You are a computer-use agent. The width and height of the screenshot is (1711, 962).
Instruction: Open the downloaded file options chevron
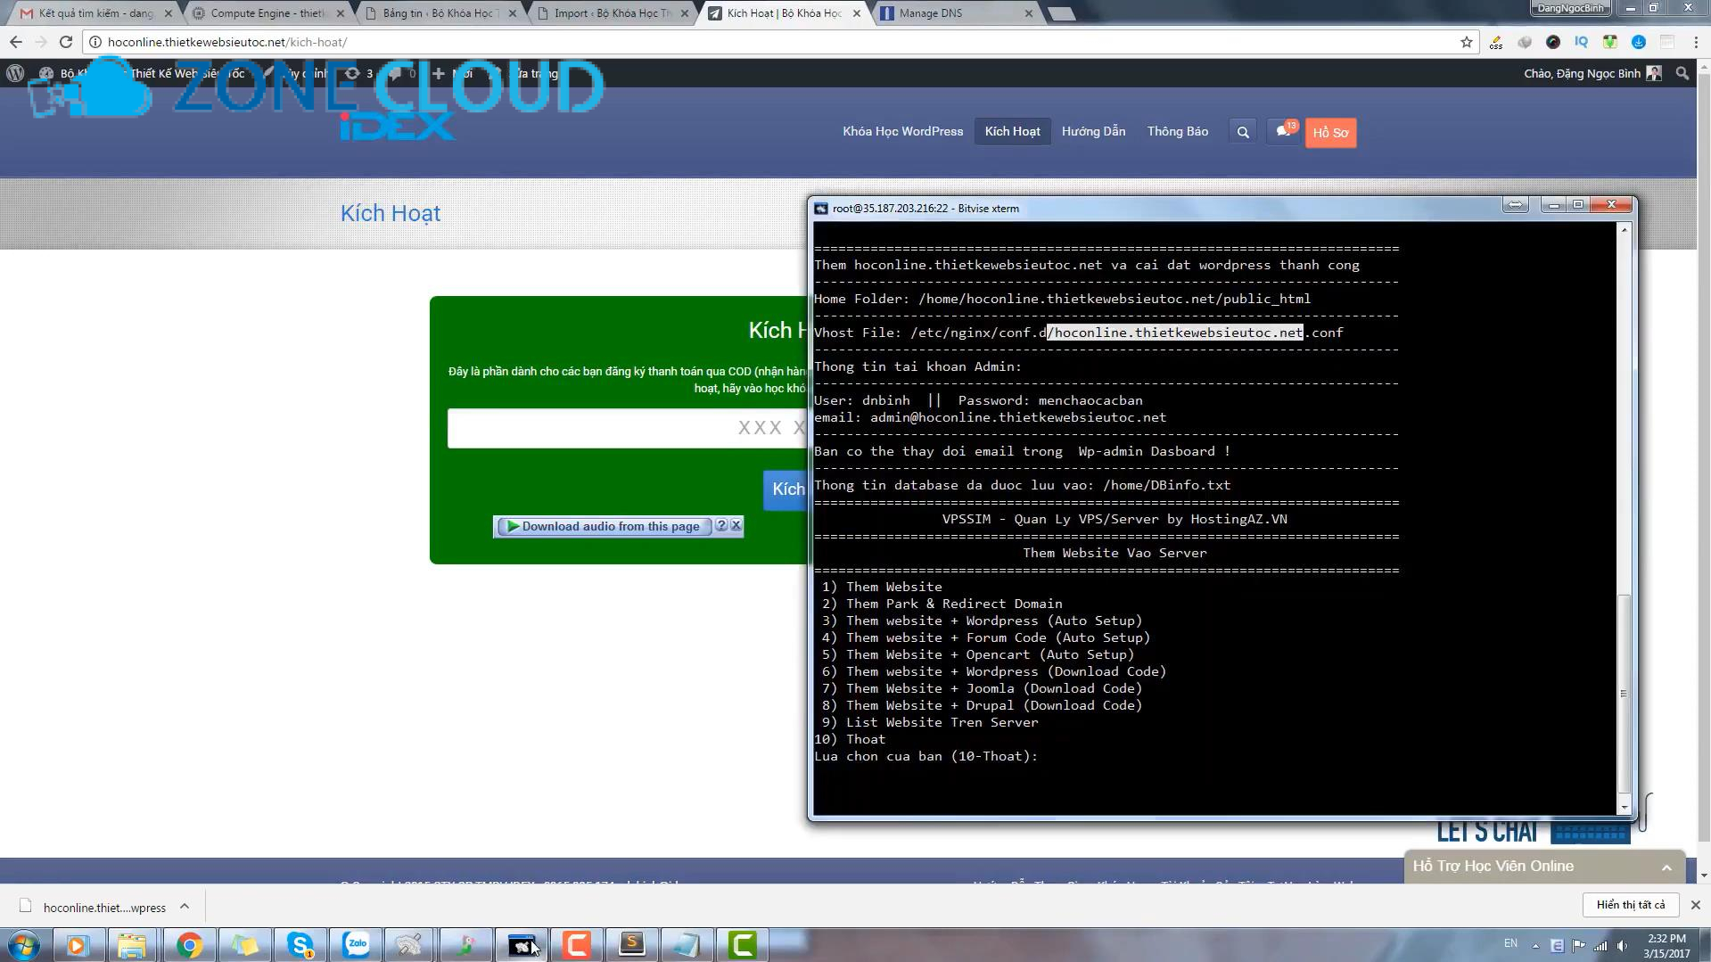pyautogui.click(x=185, y=906)
